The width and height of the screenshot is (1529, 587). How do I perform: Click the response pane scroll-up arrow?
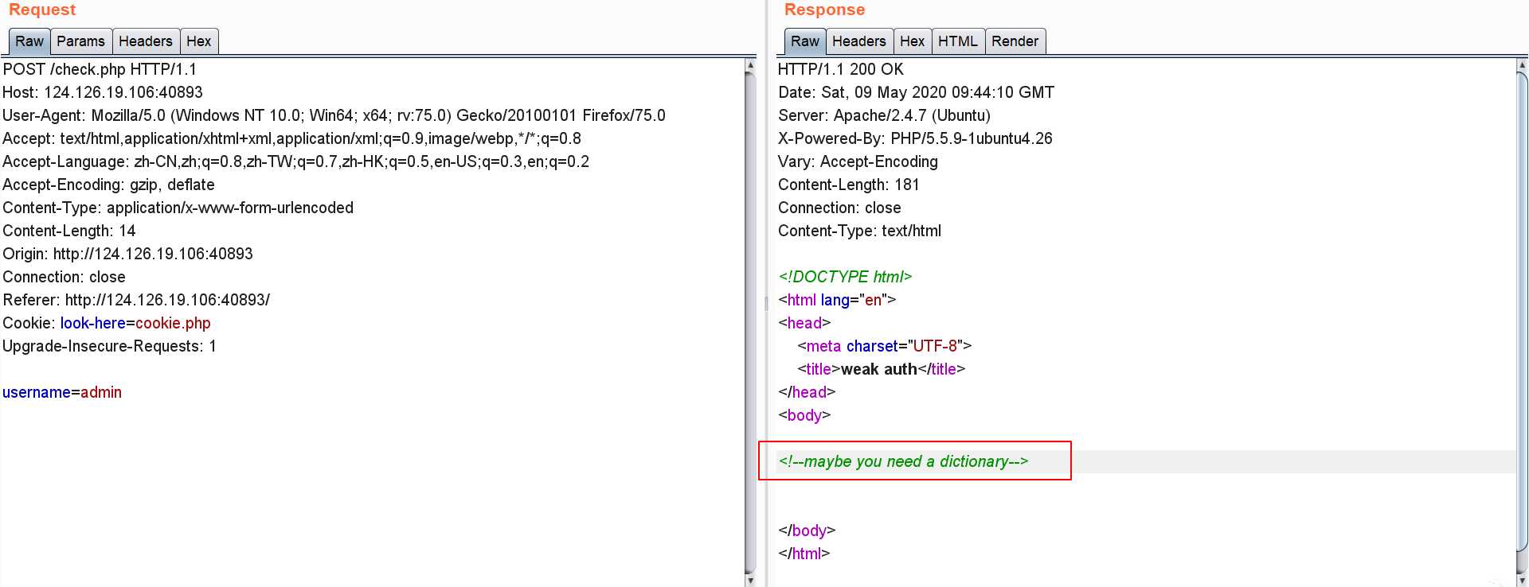point(1522,64)
